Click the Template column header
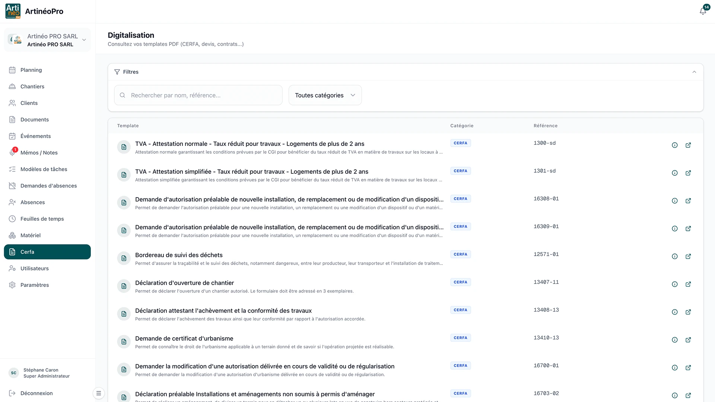The height and width of the screenshot is (402, 715). click(x=128, y=126)
